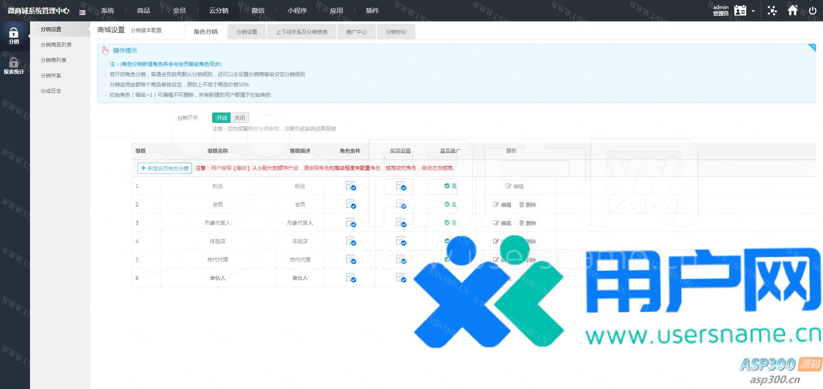Viewport: 823px width, 389px height.
Task: Click the 合伙人 level name cell
Action: [x=218, y=278]
